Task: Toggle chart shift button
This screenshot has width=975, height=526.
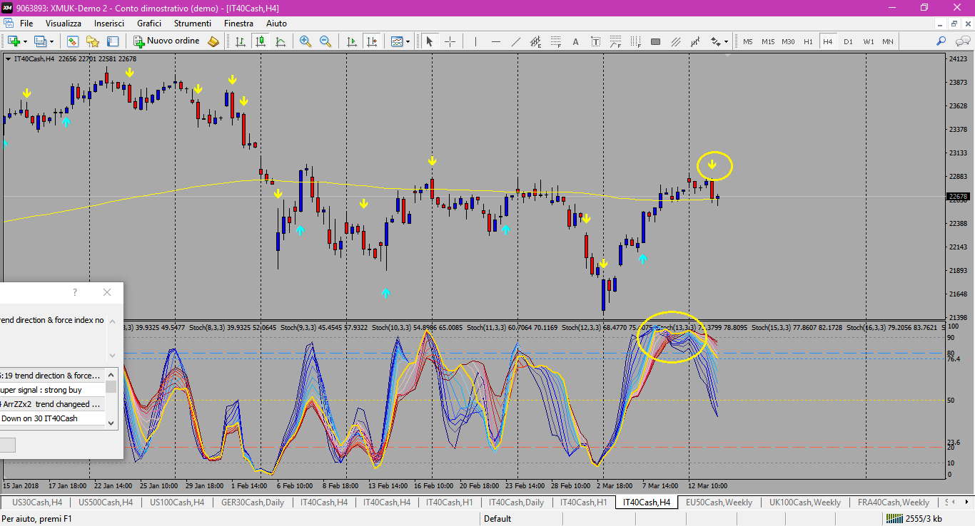Action: 371,41
